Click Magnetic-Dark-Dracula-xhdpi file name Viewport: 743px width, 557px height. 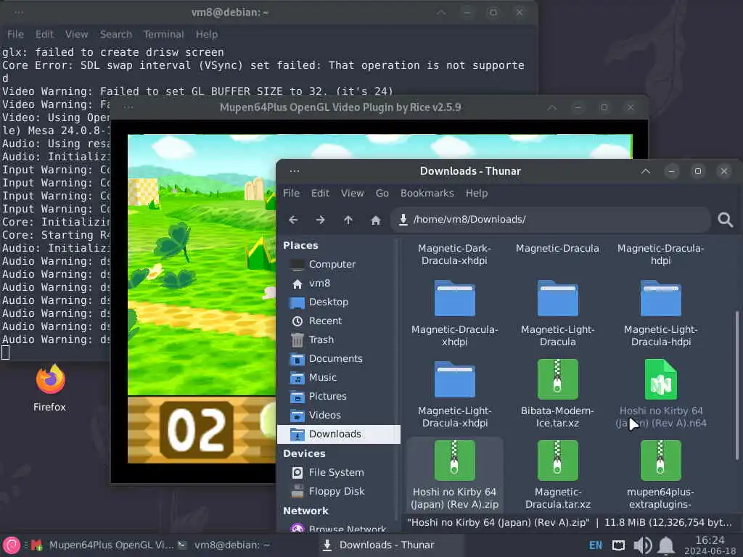[x=454, y=255]
